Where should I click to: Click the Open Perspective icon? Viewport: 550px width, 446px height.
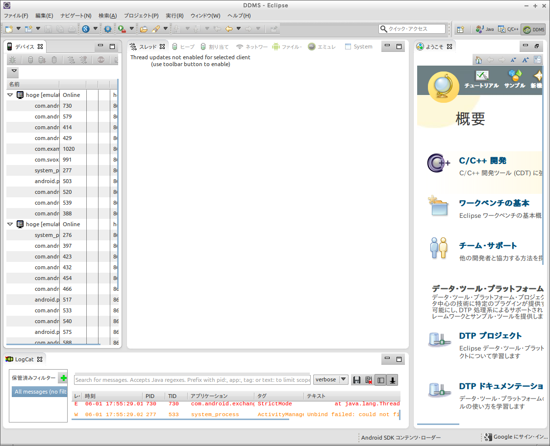pyautogui.click(x=461, y=29)
